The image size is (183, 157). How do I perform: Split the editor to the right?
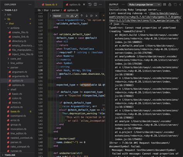(x=95, y=5)
